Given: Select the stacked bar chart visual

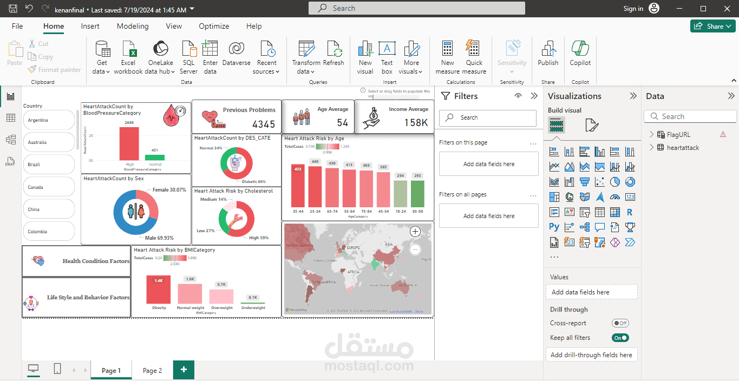Looking at the screenshot, I should [554, 152].
